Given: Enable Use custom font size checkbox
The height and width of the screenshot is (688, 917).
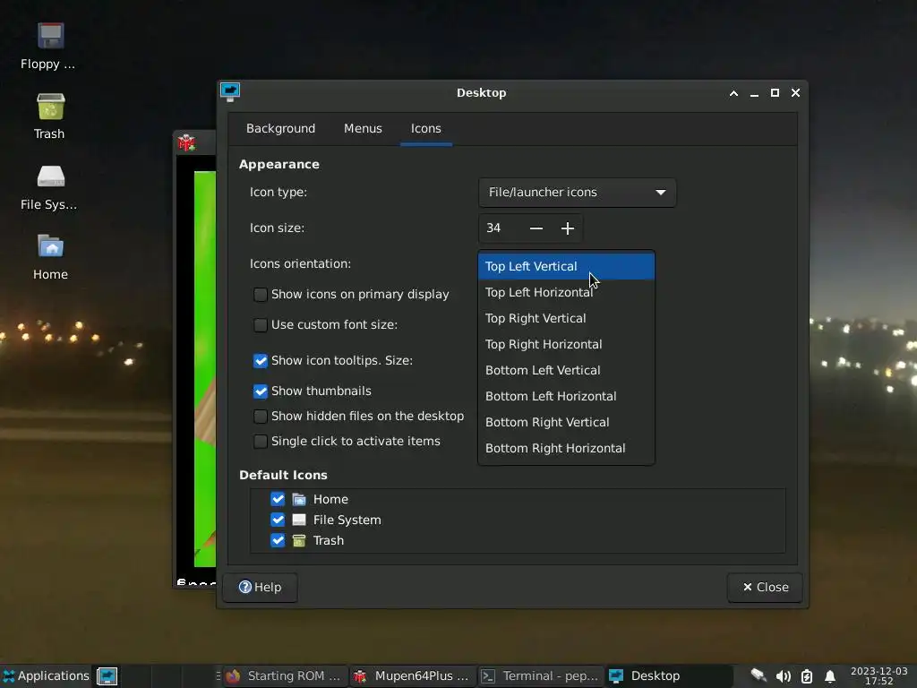Looking at the screenshot, I should tap(261, 324).
